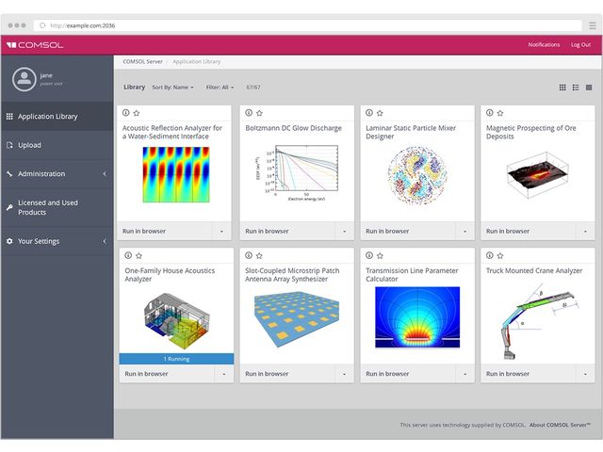Star the Laminar Static Particle Mixer Designer
Viewport: 603px width, 452px height.
[379, 112]
